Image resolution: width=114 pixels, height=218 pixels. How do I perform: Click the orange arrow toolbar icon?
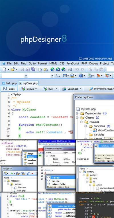(x=99, y=76)
